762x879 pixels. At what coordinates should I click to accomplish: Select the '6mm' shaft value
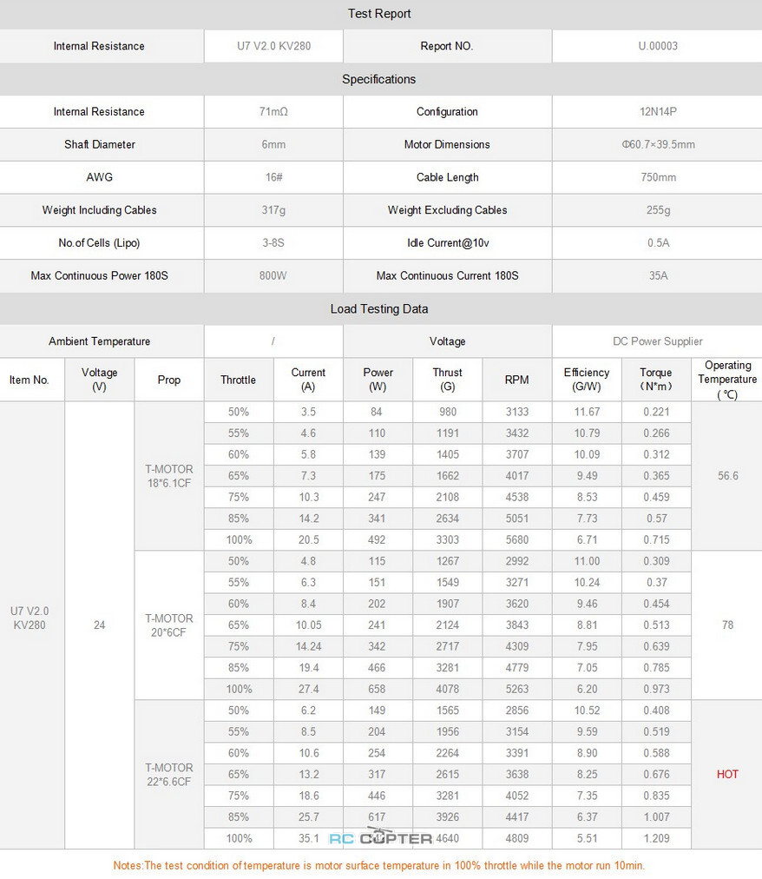[273, 145]
